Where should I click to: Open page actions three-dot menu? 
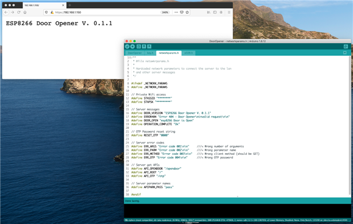(x=176, y=13)
